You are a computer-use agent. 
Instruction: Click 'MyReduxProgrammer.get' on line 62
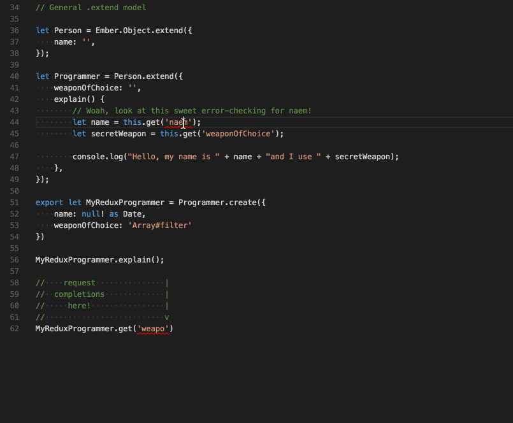[83, 329]
